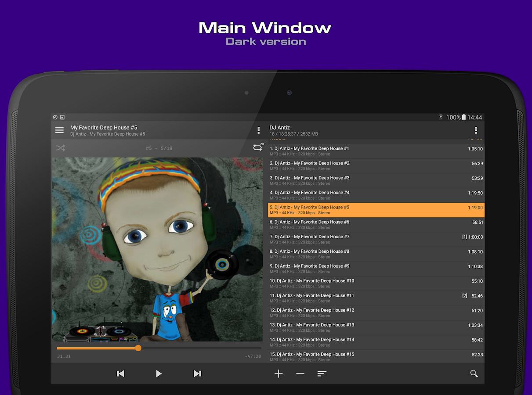This screenshot has height=395, width=532.
Task: Open player overflow menu beside track title
Action: tap(258, 130)
